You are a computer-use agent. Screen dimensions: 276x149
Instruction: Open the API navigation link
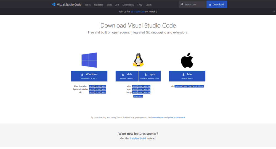tap(117, 5)
